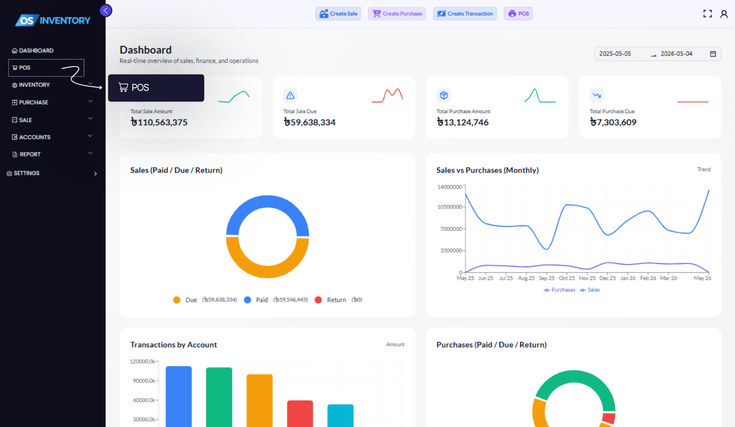Click the Create Purchase button
Viewport: 735px width, 427px height.
[x=397, y=14]
